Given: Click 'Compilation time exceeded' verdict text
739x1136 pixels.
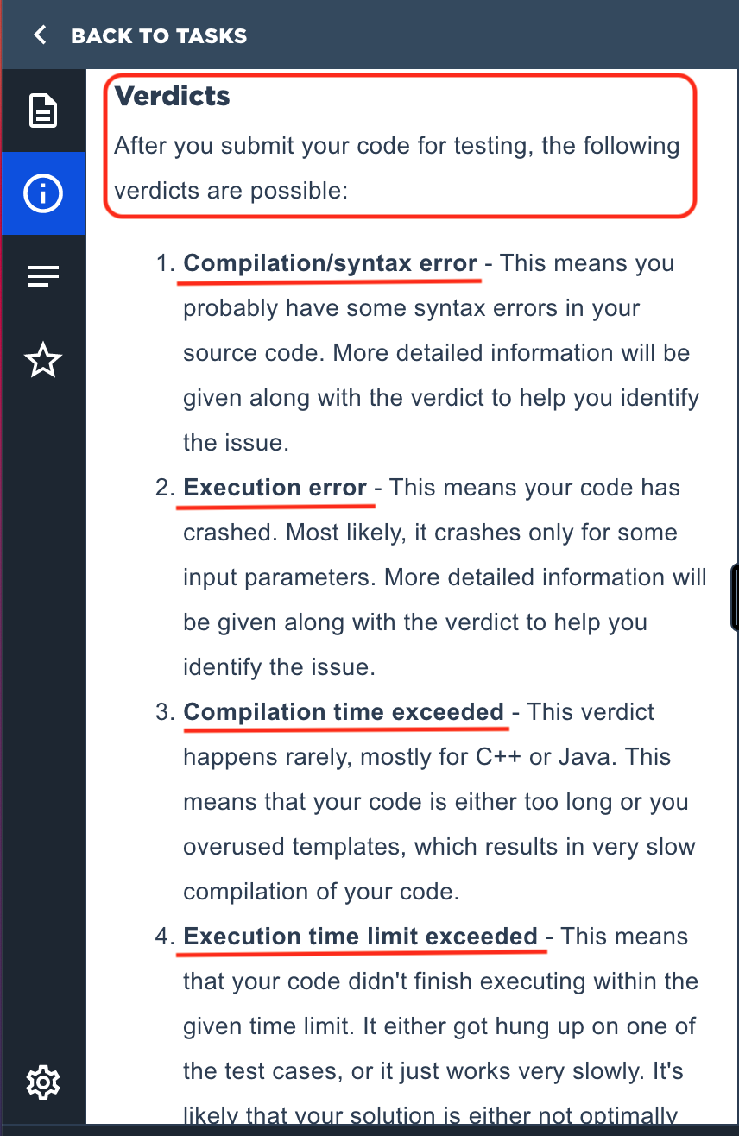Looking at the screenshot, I should [x=344, y=712].
